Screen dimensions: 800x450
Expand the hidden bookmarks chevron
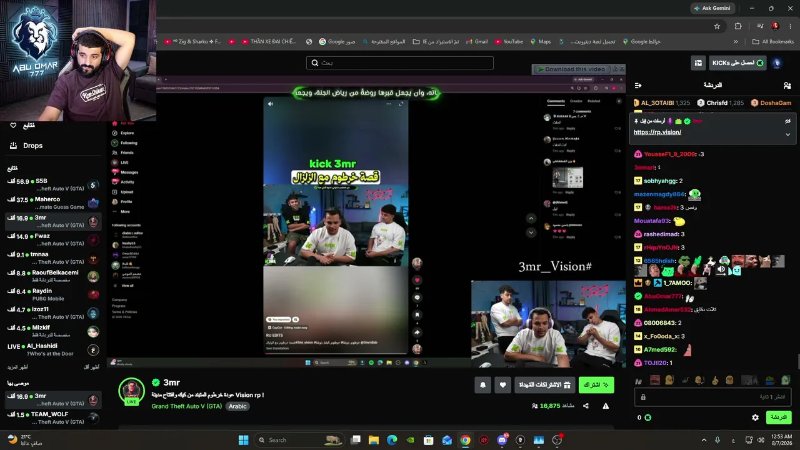736,42
